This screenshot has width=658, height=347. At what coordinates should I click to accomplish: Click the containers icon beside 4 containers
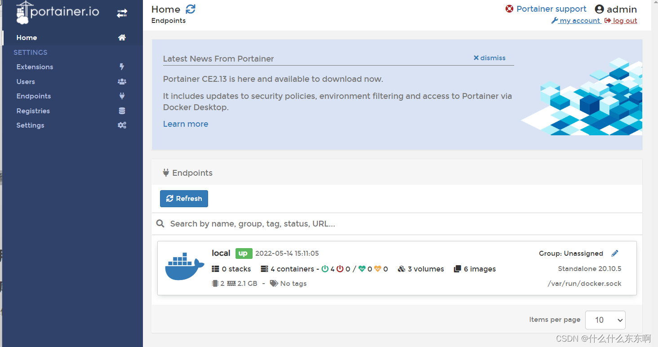point(264,269)
